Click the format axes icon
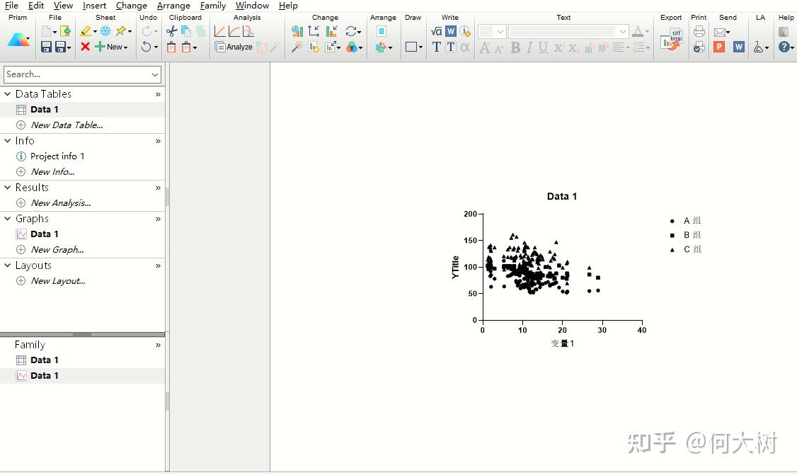Image resolution: width=797 pixels, height=475 pixels. [x=314, y=31]
